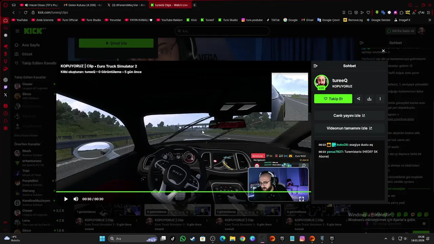Switch to the Hacel Obası browser tab
Viewport: 434px width, 244px height.
pos(40,5)
